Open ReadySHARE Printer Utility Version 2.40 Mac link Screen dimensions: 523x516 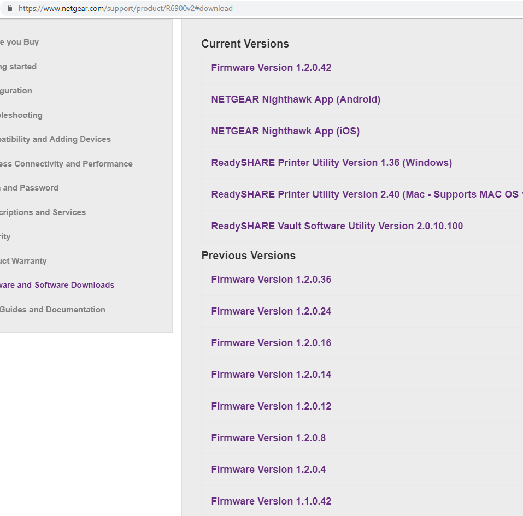[367, 194]
